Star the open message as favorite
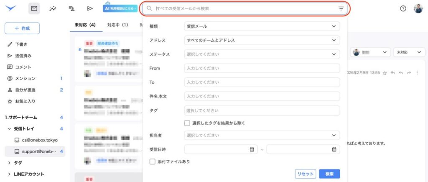428x182 pixels. pyautogui.click(x=385, y=73)
